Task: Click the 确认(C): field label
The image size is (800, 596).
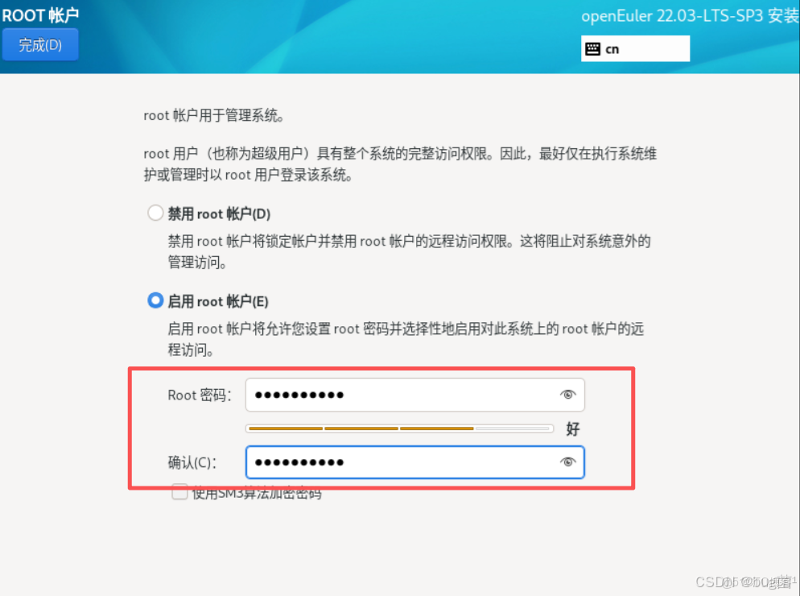Action: click(192, 462)
